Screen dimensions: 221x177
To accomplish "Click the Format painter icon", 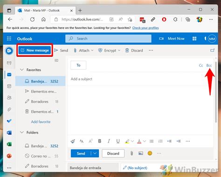I will (73, 141).
